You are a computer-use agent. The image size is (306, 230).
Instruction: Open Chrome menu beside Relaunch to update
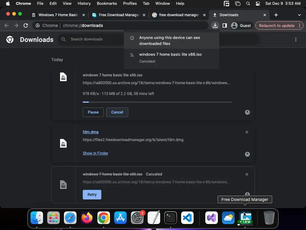[299, 26]
